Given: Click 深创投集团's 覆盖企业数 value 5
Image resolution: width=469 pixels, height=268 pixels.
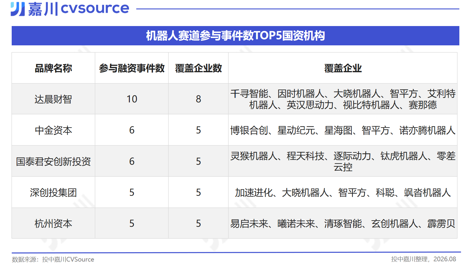Looking at the screenshot, I should click(199, 193).
